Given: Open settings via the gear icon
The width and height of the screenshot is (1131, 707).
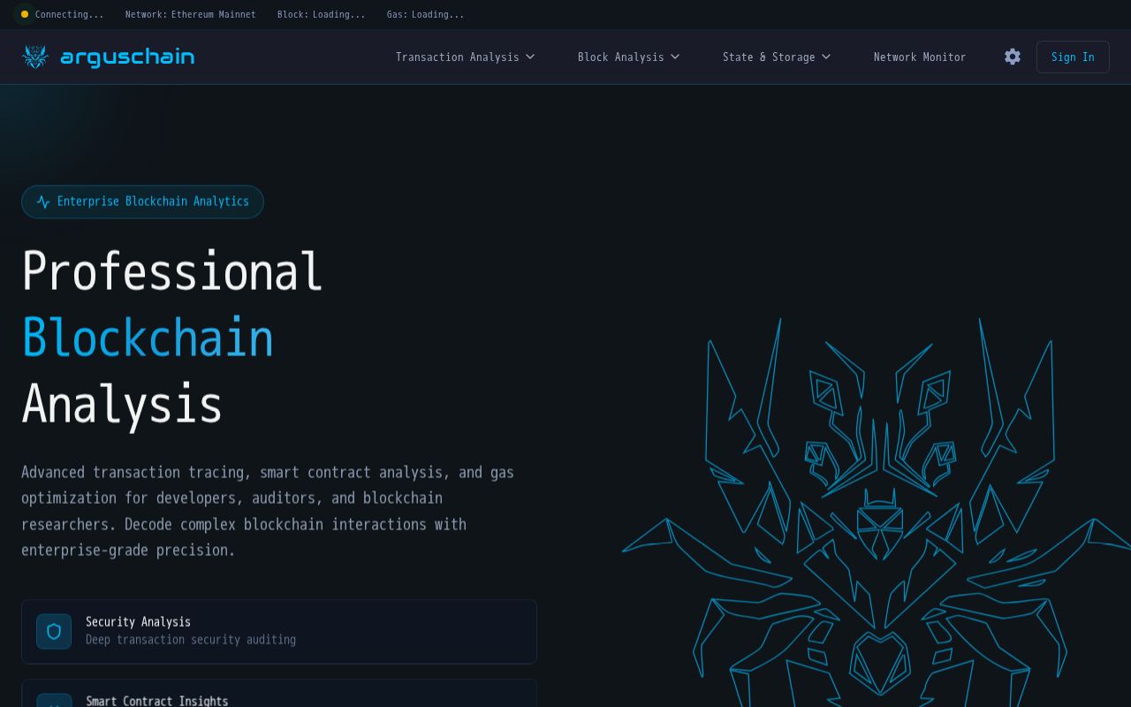Looking at the screenshot, I should 1013,57.
